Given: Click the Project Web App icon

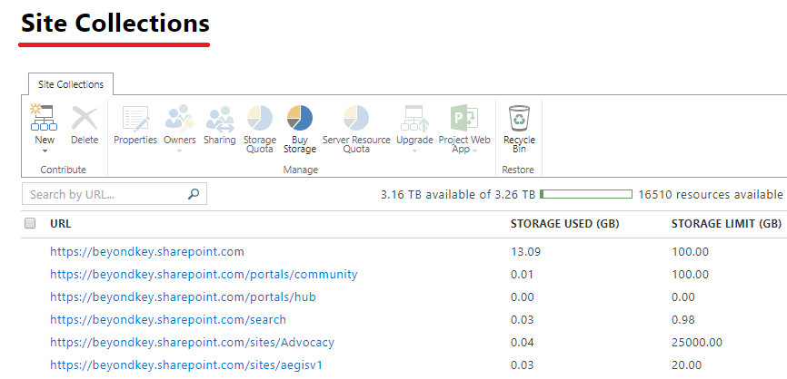Looking at the screenshot, I should 464,118.
